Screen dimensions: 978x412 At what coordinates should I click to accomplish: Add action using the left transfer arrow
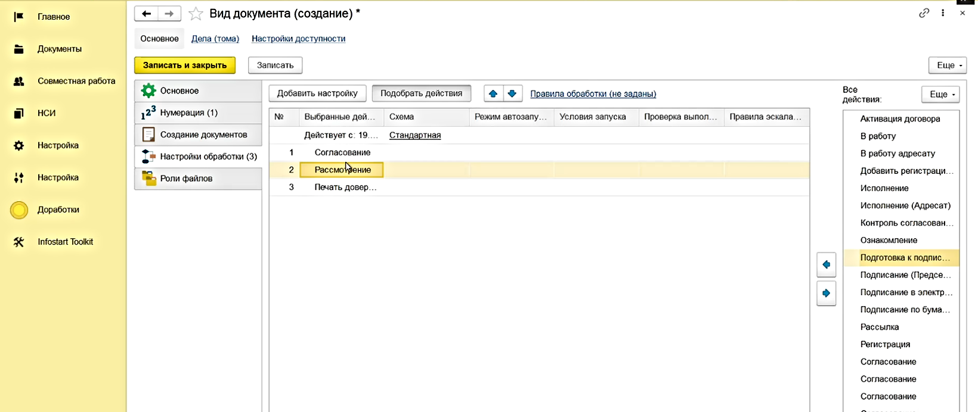pyautogui.click(x=826, y=264)
